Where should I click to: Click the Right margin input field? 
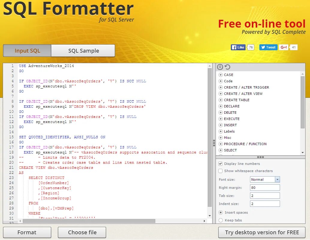click(x=265, y=188)
